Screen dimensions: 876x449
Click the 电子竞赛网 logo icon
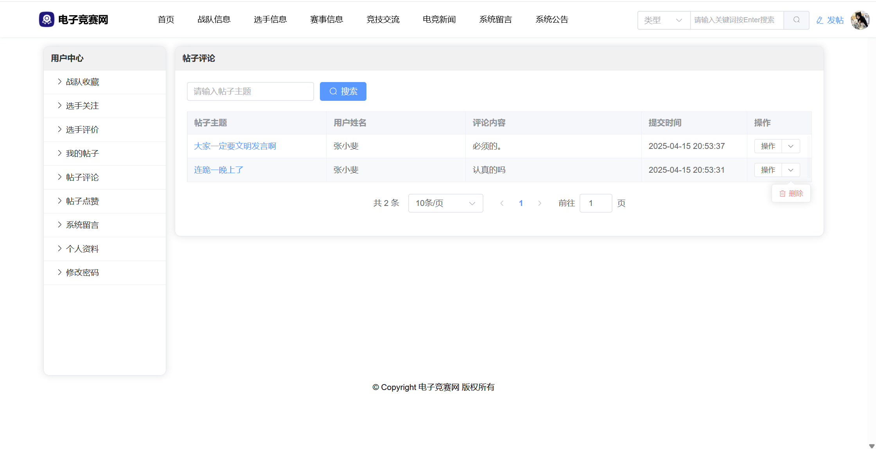47,20
